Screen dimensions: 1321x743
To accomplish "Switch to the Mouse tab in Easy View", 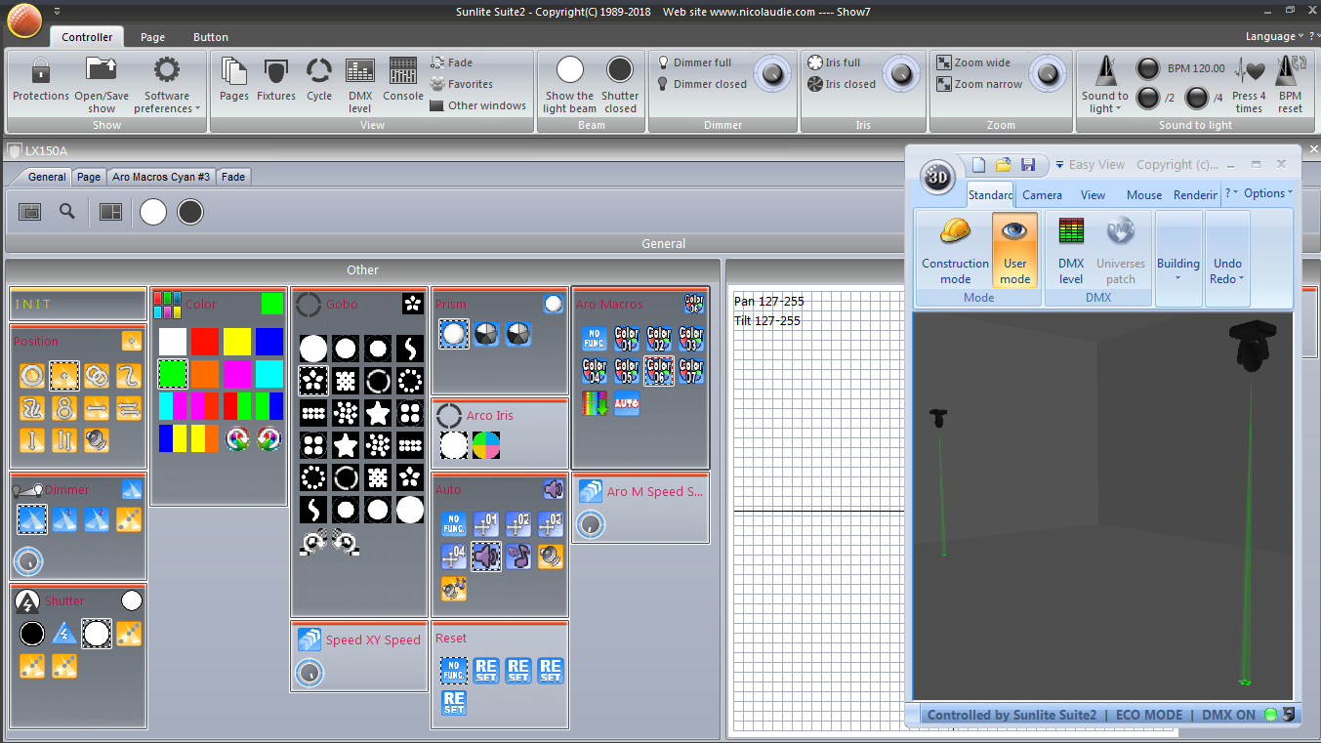I will click(x=1144, y=194).
